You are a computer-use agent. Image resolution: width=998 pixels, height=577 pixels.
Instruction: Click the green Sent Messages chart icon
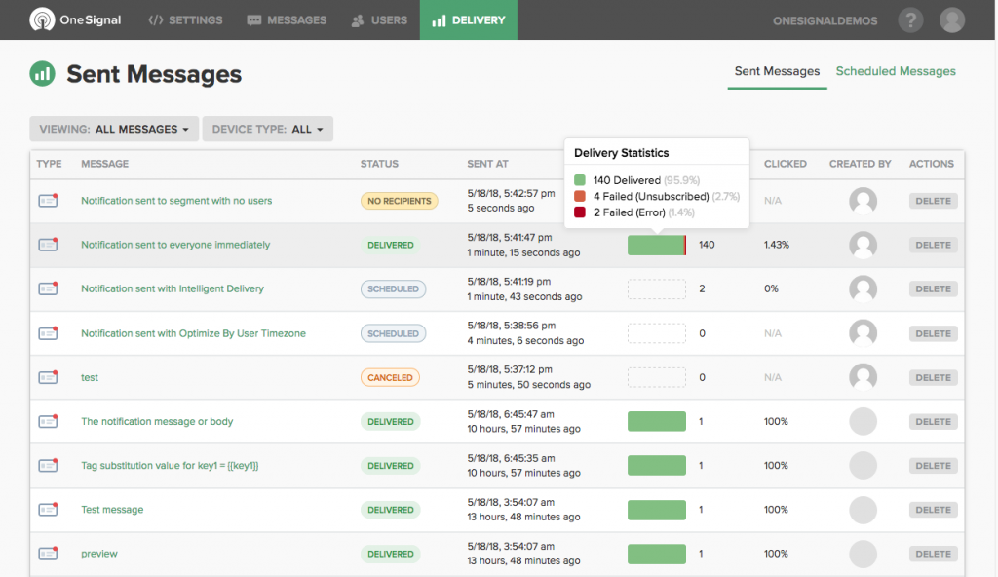pos(42,74)
